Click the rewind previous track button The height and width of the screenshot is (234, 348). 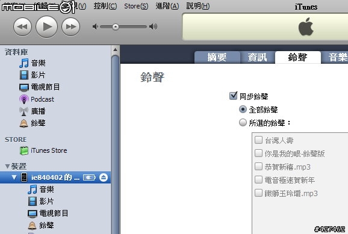pos(22,27)
